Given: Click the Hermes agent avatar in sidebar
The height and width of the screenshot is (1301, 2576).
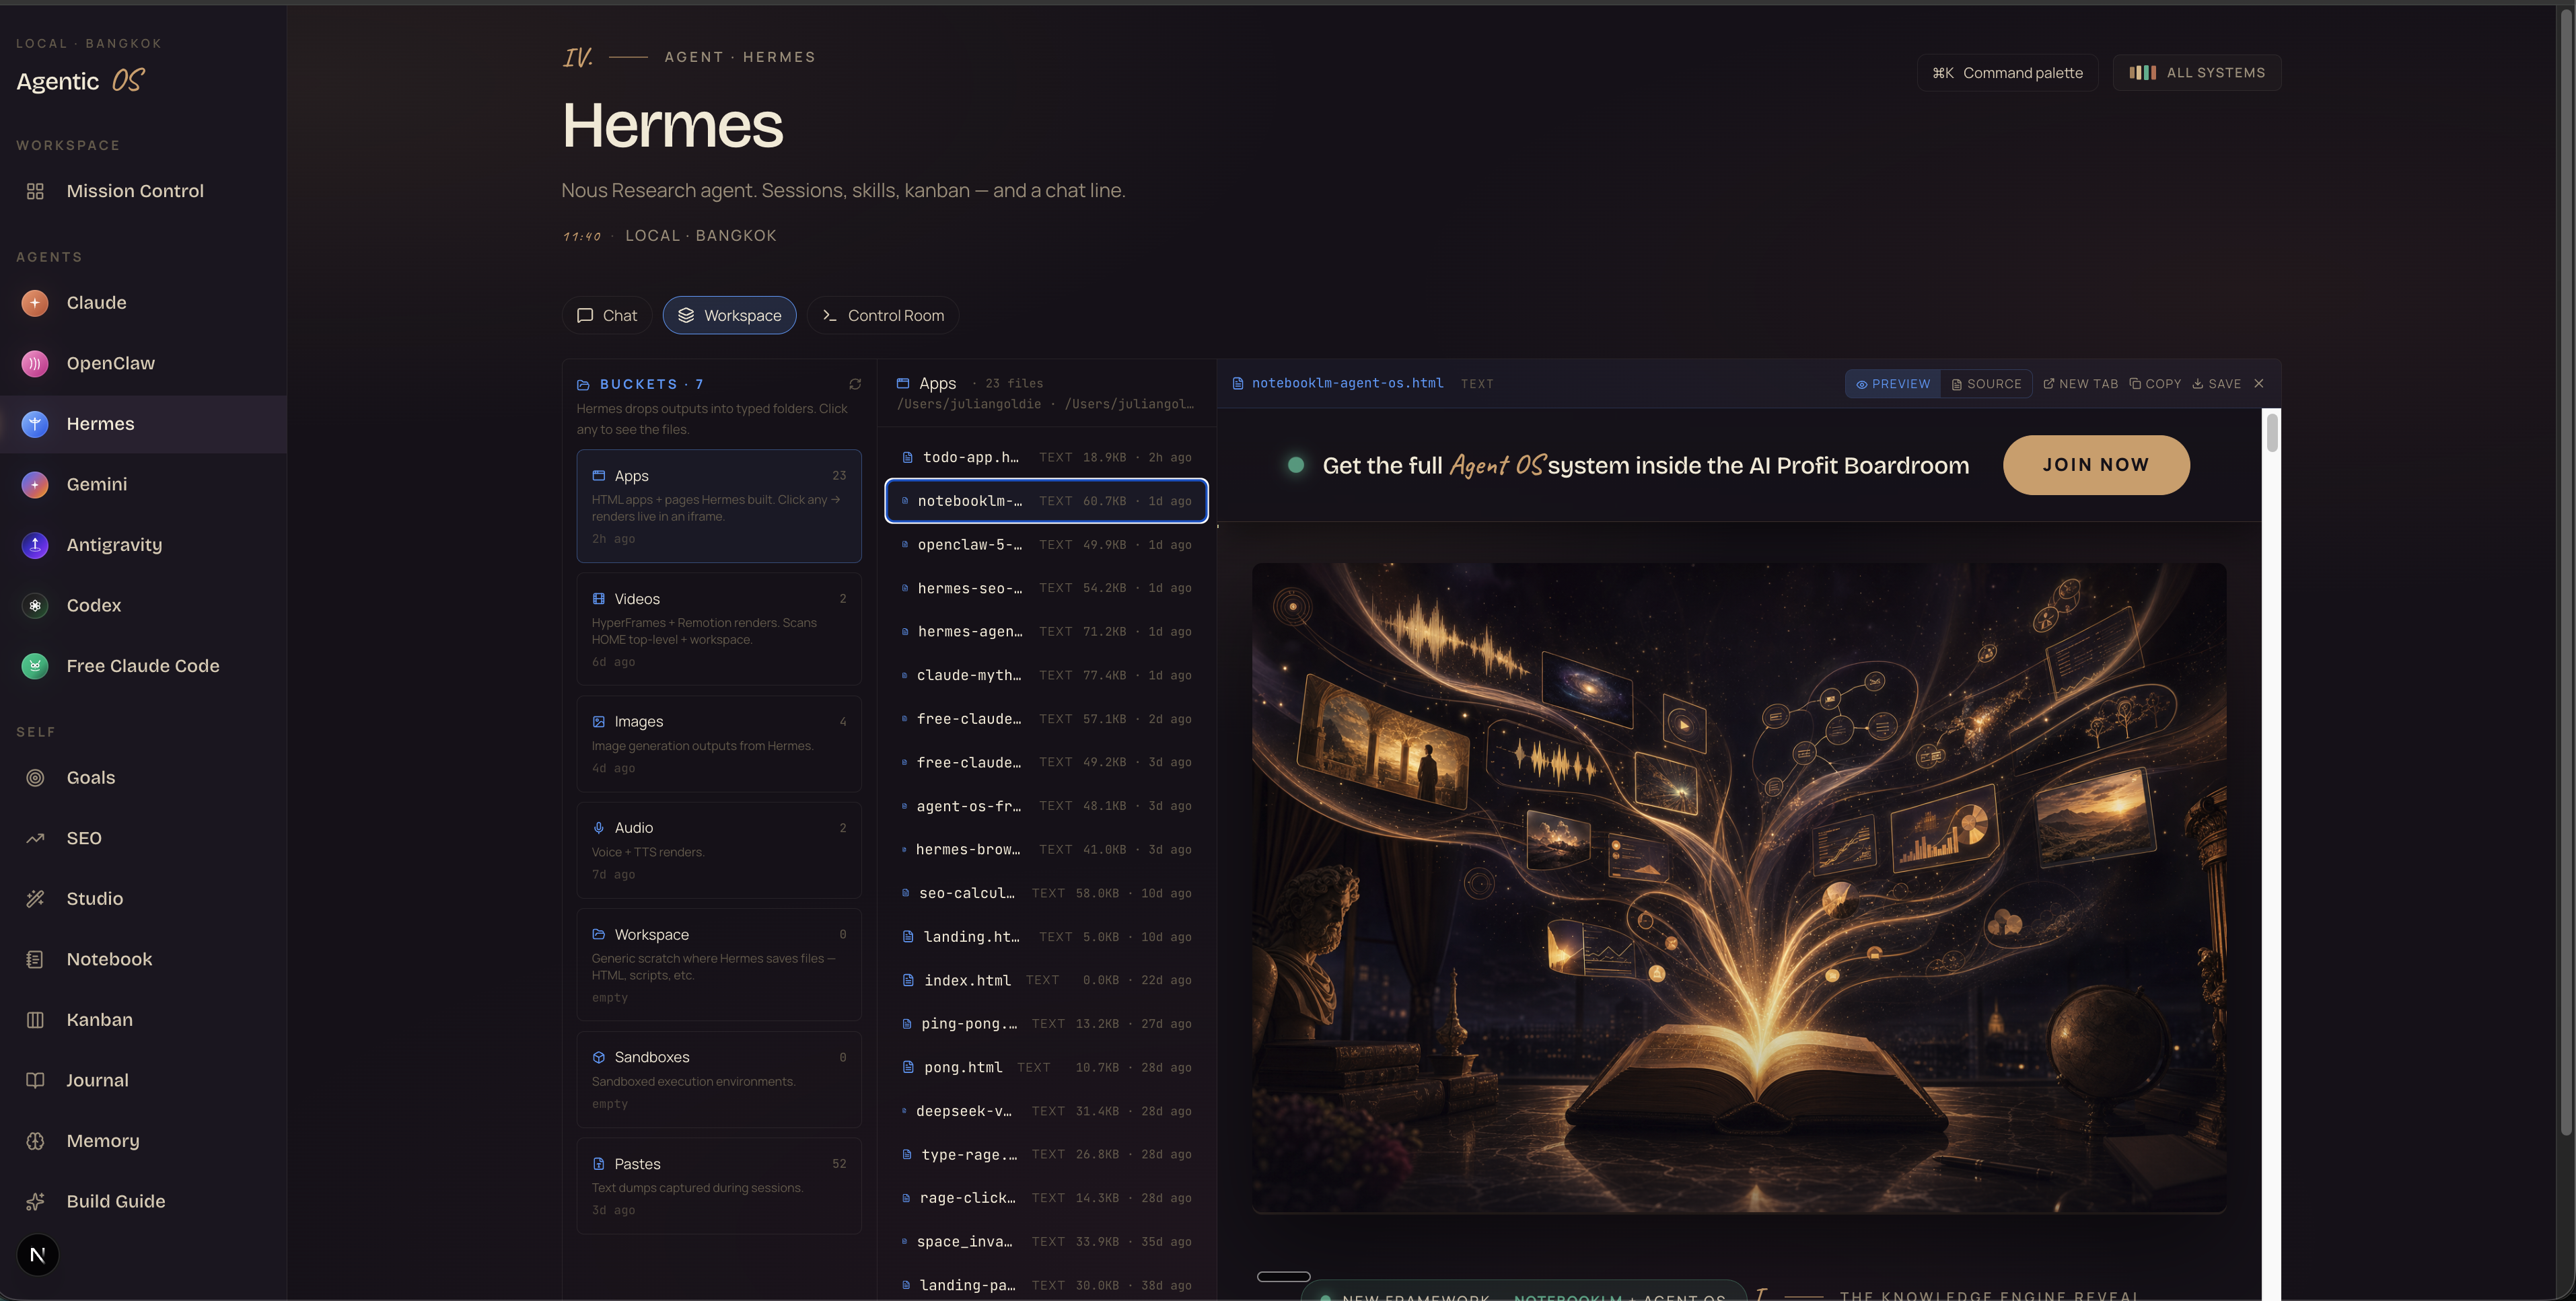Looking at the screenshot, I should click(x=35, y=424).
